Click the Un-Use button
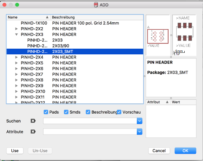 tap(40, 150)
